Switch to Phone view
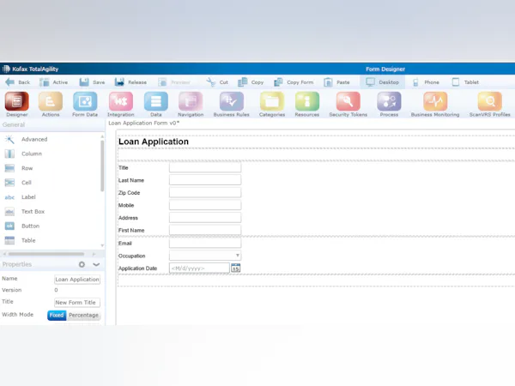 [x=426, y=82]
